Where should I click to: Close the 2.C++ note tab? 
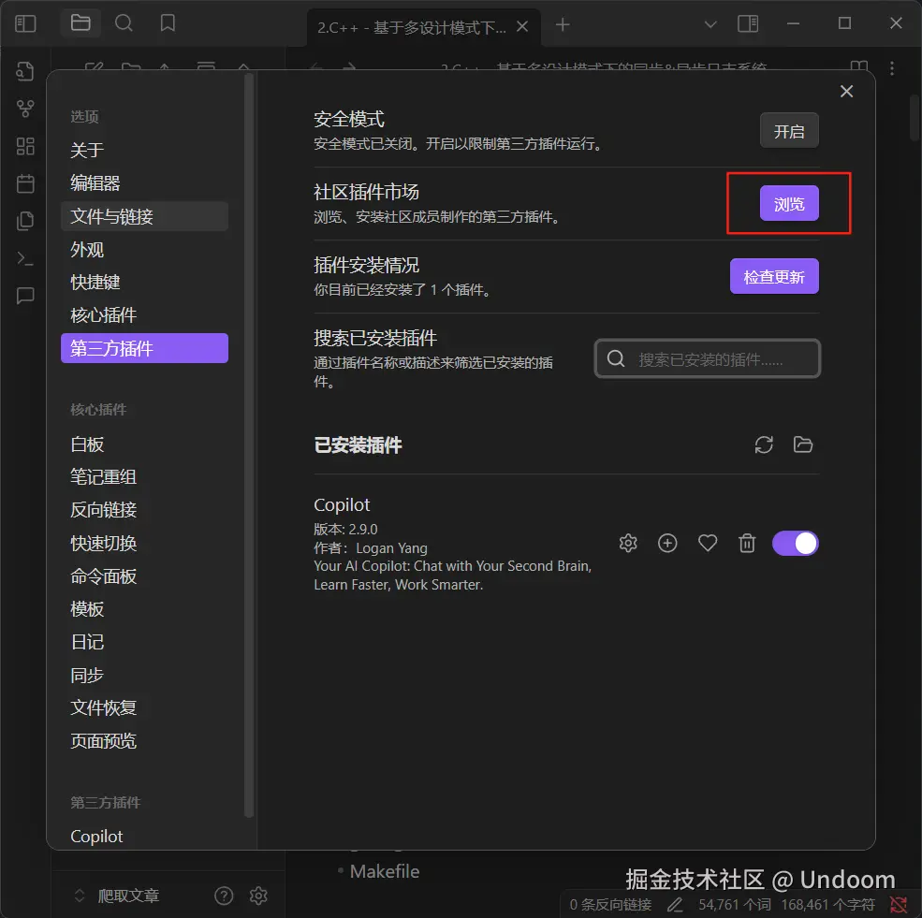pos(522,26)
